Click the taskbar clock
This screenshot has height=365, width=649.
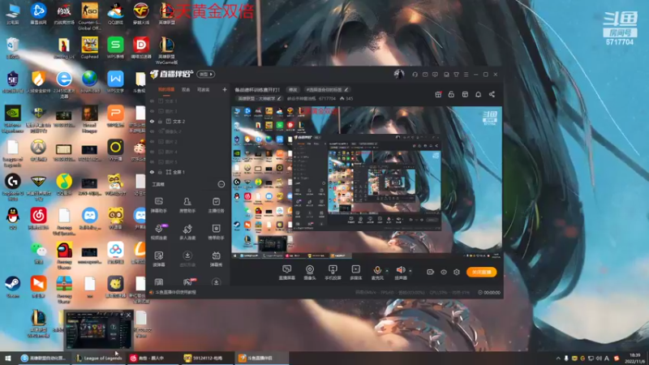(634, 359)
